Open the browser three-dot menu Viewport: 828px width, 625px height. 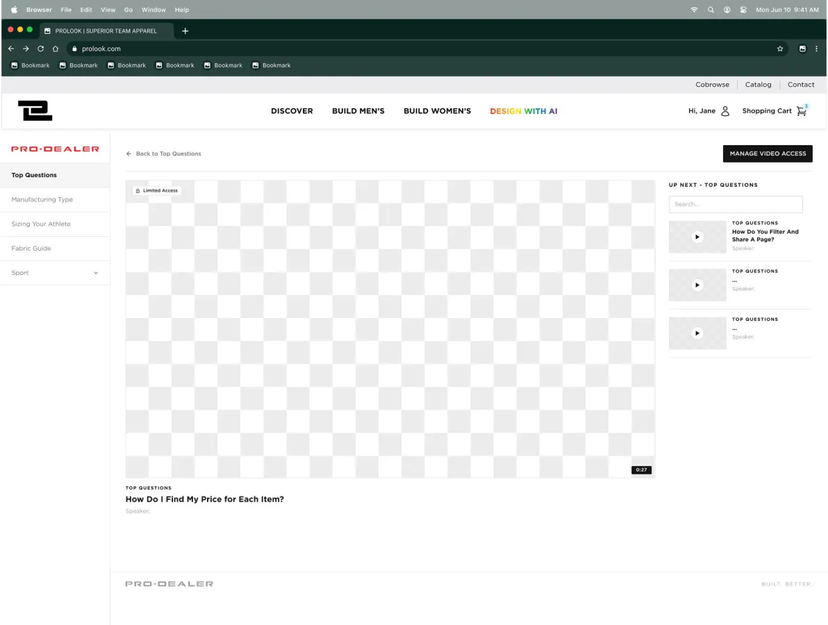[x=816, y=49]
